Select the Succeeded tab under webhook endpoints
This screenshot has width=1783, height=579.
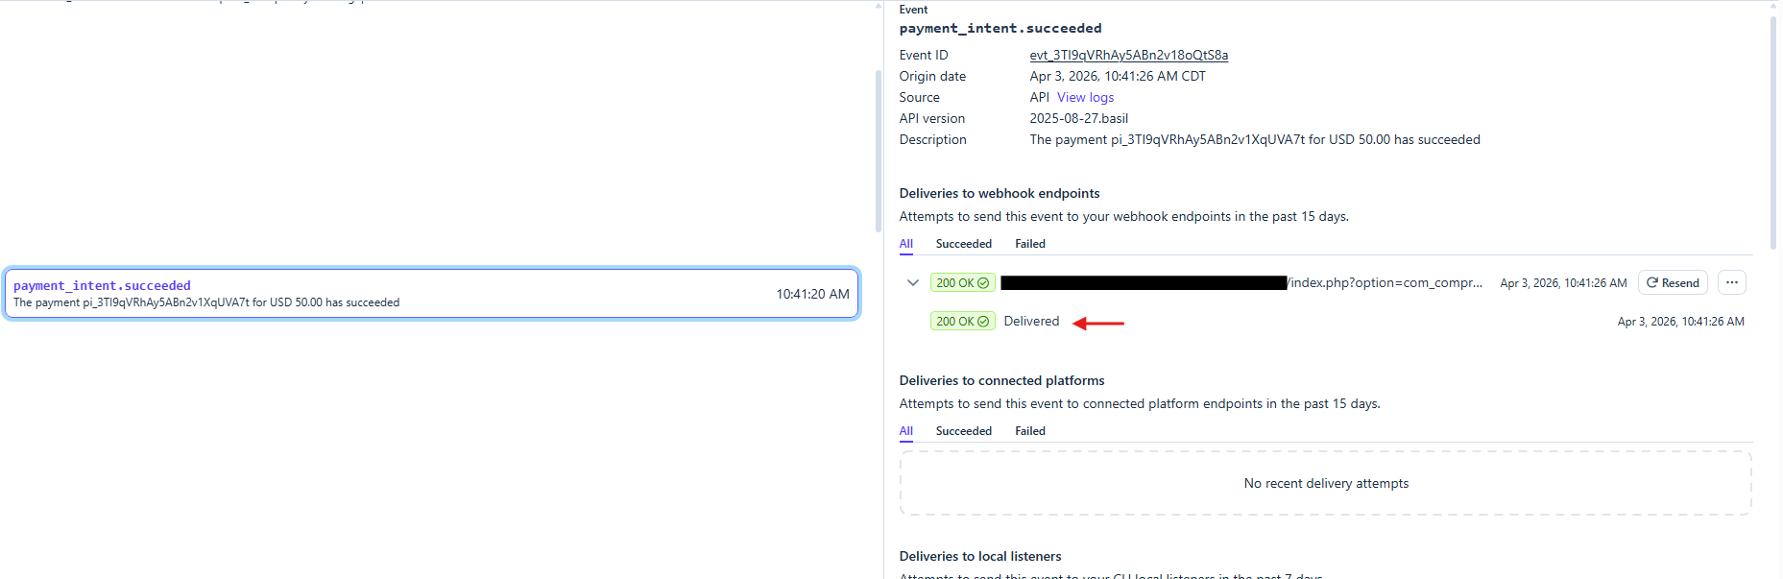point(963,244)
